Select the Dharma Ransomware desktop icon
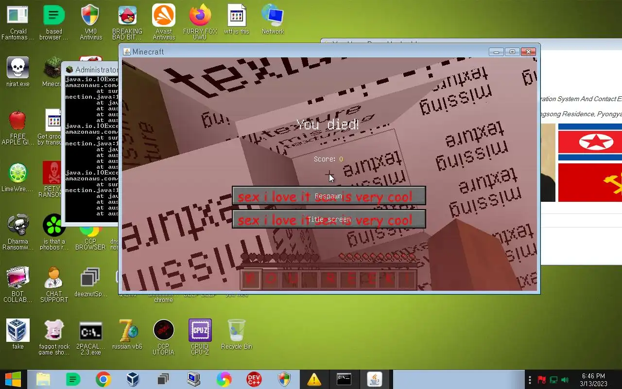The width and height of the screenshot is (622, 389). pos(18,232)
